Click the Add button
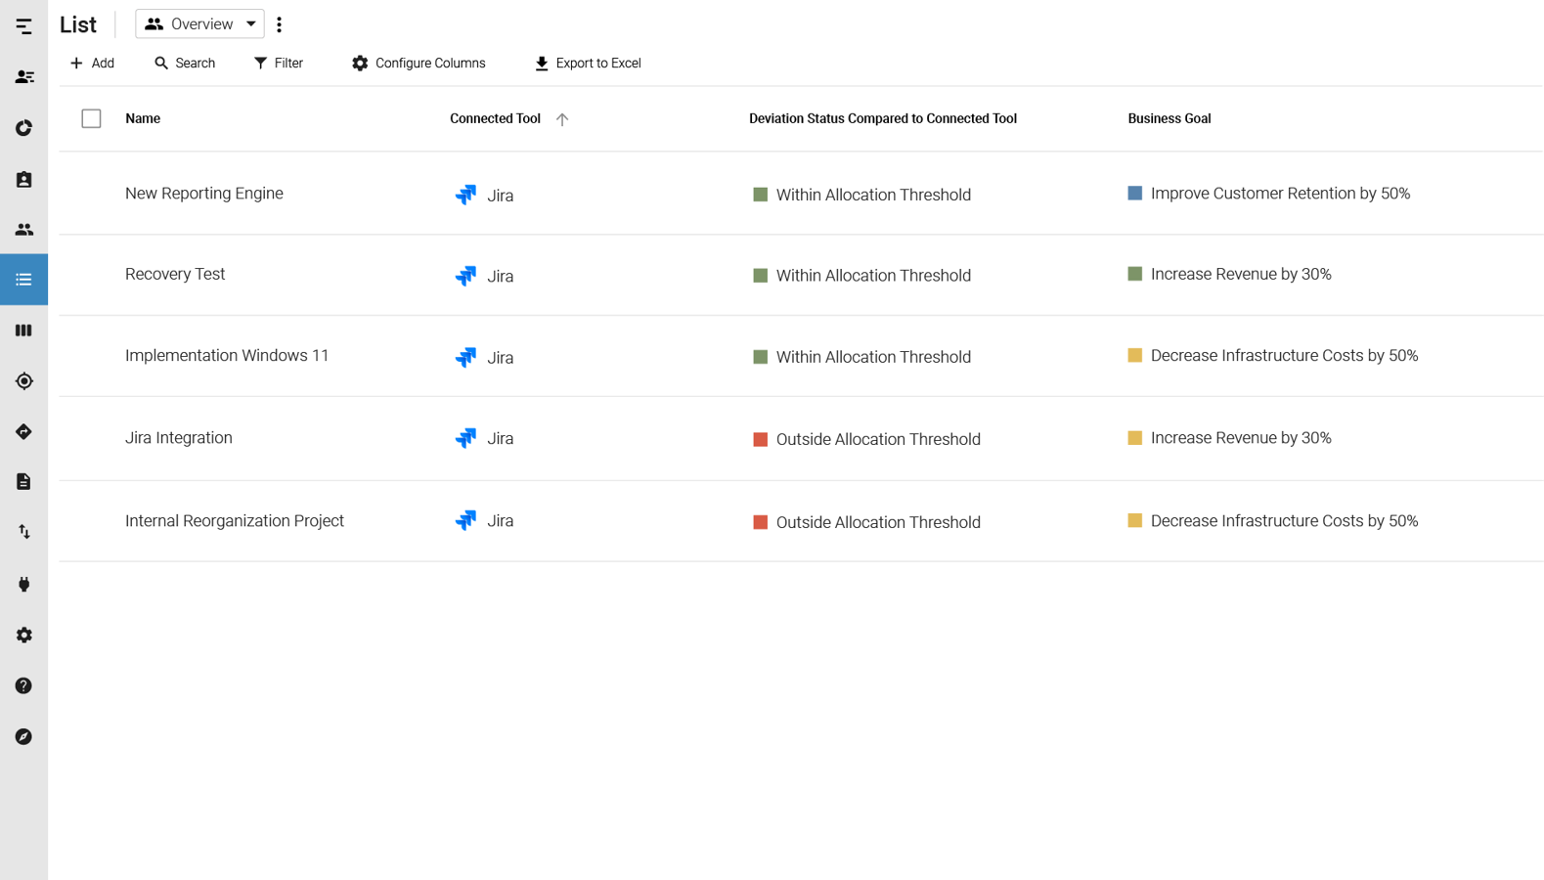 [x=92, y=64]
